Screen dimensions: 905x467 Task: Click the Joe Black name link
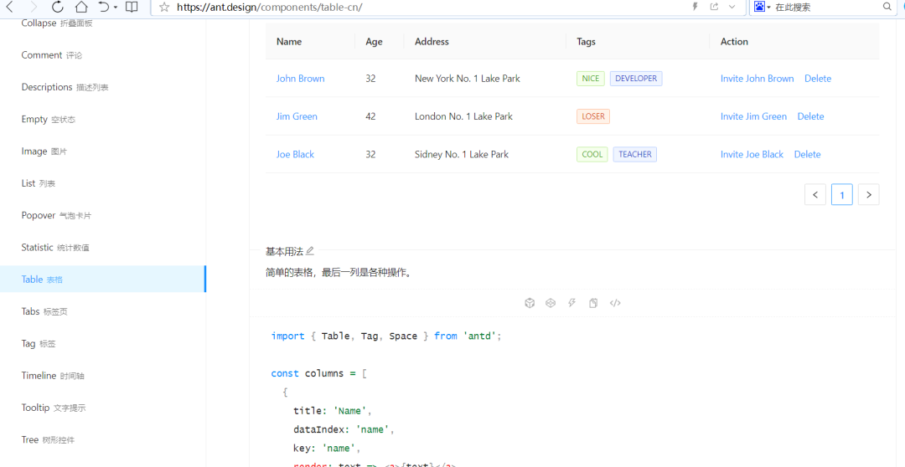pos(295,155)
